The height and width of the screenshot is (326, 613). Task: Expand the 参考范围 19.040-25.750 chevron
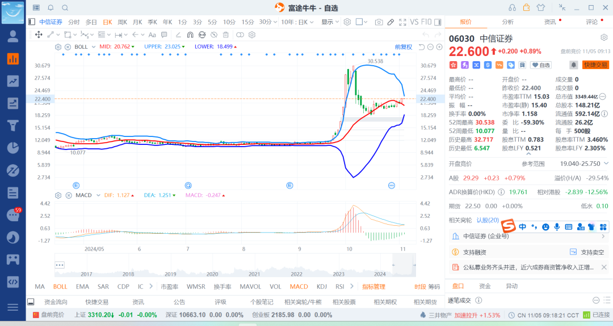[606, 164]
